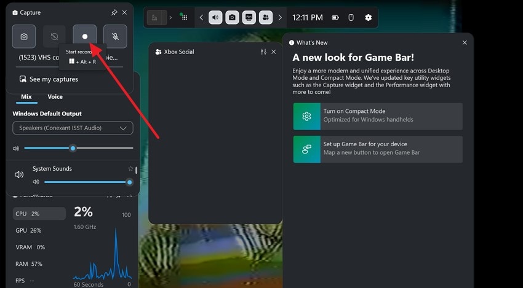
Task: Close the Xbox Social widget
Action: [274, 52]
